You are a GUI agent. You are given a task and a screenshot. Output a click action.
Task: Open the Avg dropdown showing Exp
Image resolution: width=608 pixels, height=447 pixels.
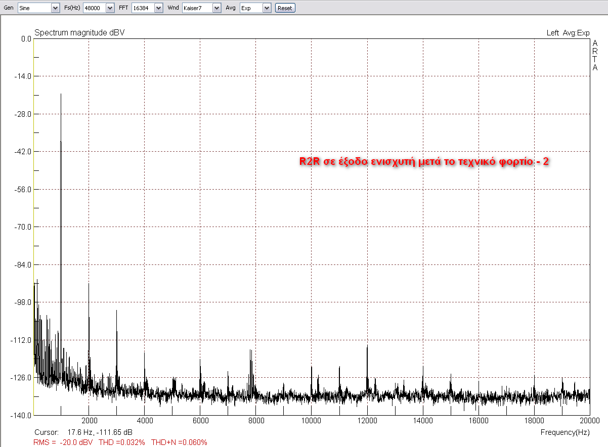pyautogui.click(x=267, y=8)
